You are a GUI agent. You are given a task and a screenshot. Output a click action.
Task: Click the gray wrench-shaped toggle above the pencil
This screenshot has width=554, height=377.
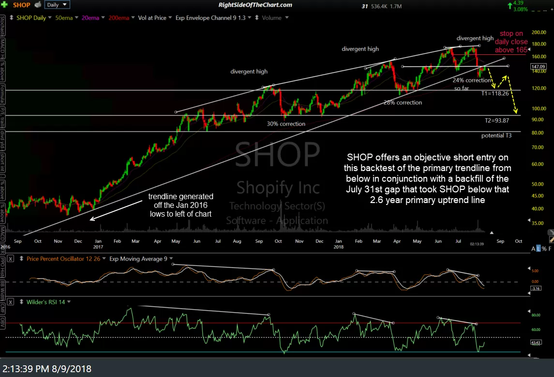(551, 232)
